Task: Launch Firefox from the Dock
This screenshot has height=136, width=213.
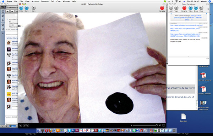Action: pyautogui.click(x=50, y=130)
